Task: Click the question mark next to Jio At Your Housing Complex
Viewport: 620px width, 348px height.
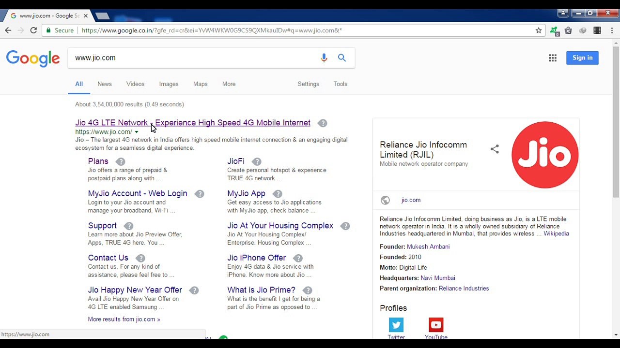Action: click(345, 226)
